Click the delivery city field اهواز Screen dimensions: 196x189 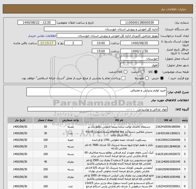(x=139, y=65)
